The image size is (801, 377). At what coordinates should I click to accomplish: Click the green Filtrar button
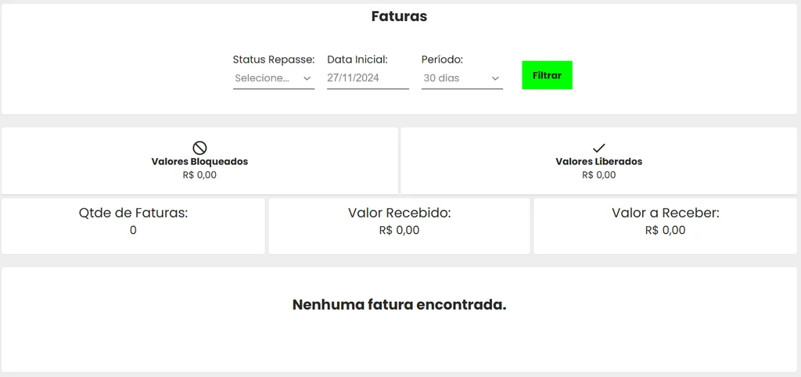pyautogui.click(x=547, y=75)
